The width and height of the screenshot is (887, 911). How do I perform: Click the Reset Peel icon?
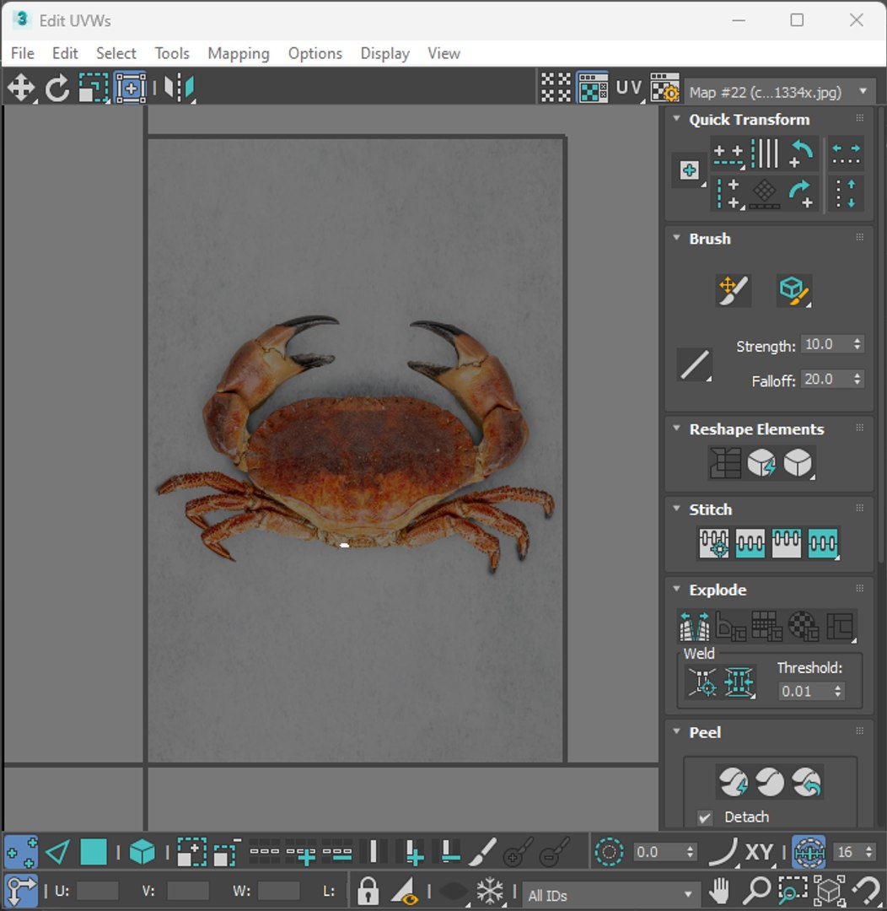tap(806, 782)
